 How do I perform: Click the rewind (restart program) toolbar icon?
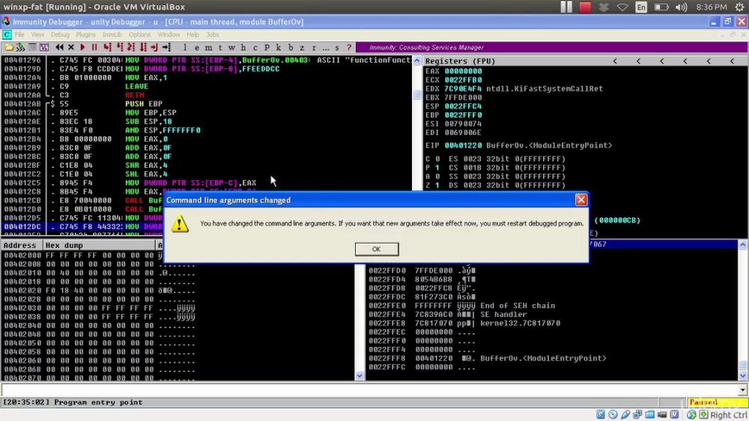59,47
